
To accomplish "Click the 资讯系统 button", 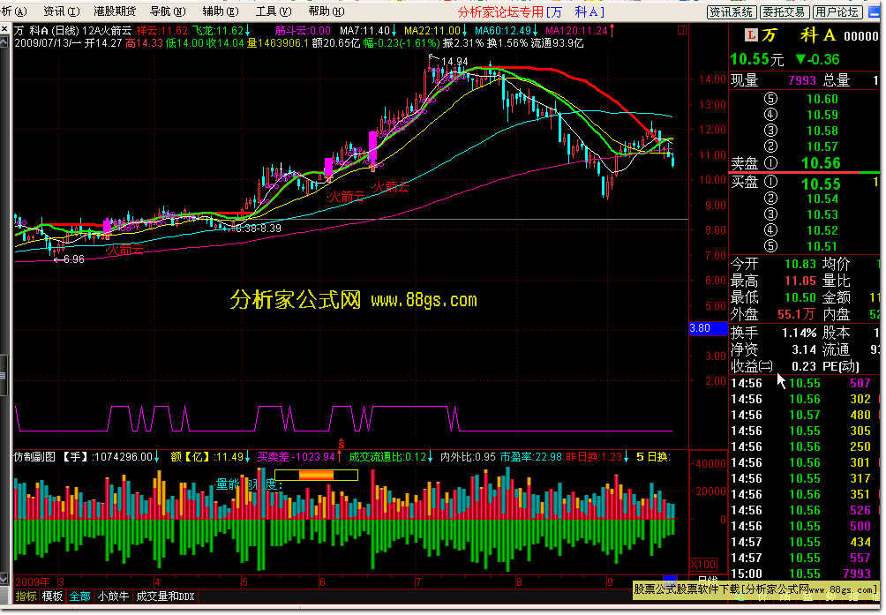I will [x=732, y=11].
